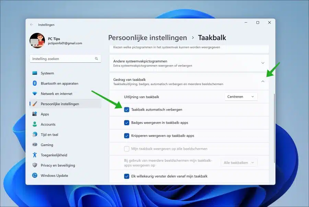
Task: Minimize the Instellingen window
Action: coord(246,23)
